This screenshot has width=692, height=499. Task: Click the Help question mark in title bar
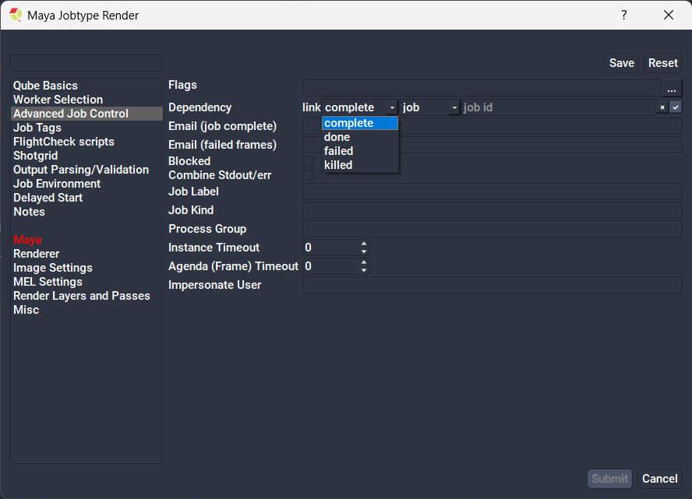(x=623, y=15)
